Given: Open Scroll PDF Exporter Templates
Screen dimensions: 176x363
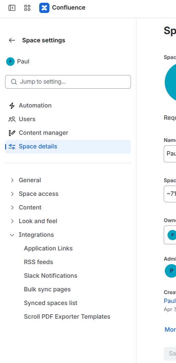Looking at the screenshot, I should (67, 317).
